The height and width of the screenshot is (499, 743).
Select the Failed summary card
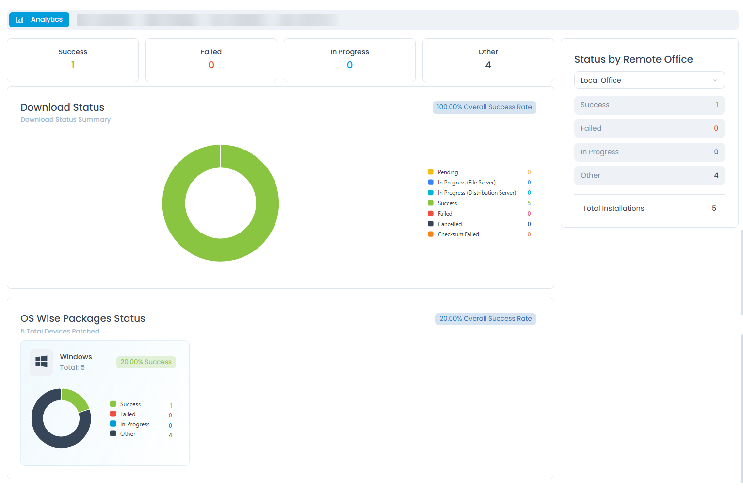[x=211, y=60]
